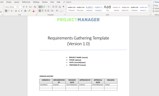
Task: Open the font color dropdown arrow
Action: point(36,11)
